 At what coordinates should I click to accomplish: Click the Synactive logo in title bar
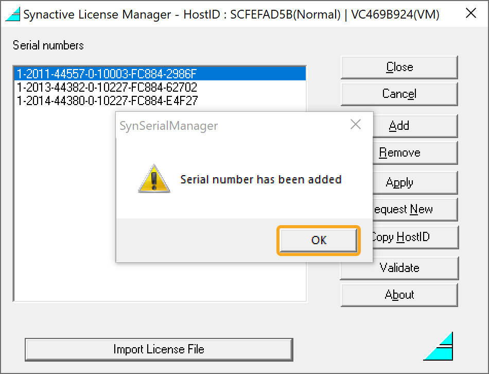tap(13, 14)
